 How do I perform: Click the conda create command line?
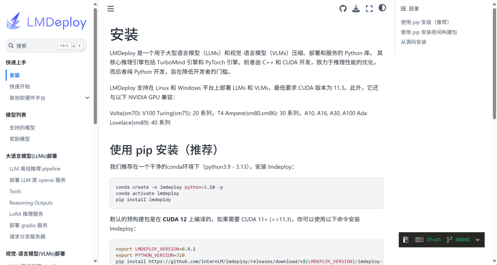tap(169, 187)
